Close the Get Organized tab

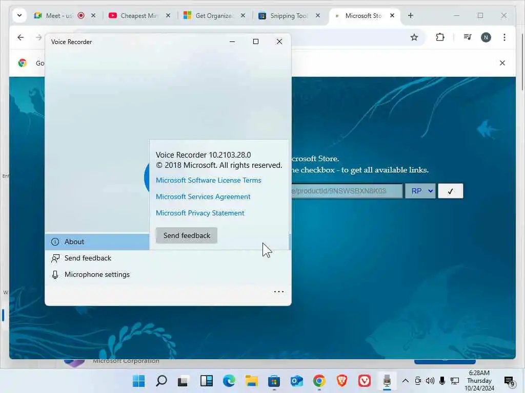pos(243,15)
